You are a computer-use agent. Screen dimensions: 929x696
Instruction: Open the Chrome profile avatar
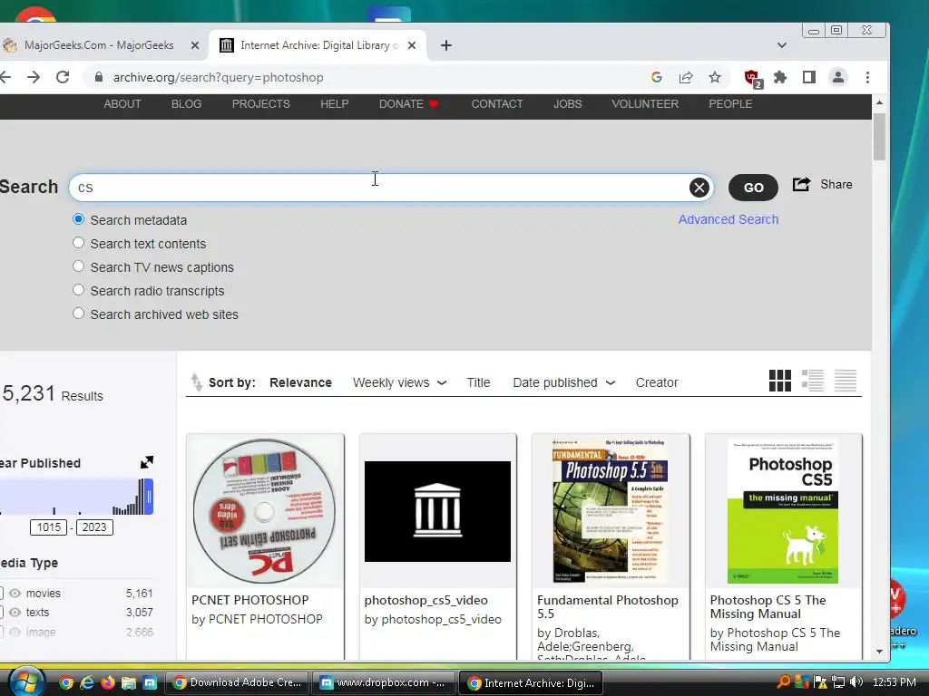837,77
